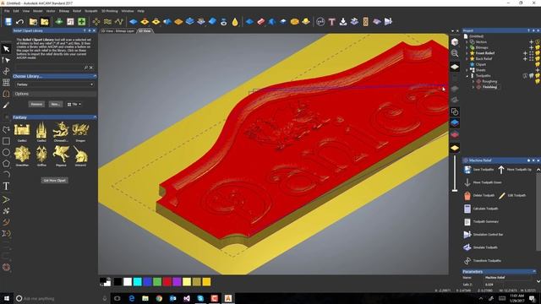Click the Transform Toolpaths icon
The image size is (541, 304).
click(x=467, y=261)
